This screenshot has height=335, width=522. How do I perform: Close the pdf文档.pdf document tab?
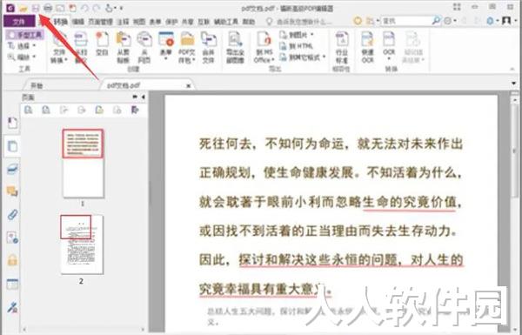pyautogui.click(x=189, y=85)
